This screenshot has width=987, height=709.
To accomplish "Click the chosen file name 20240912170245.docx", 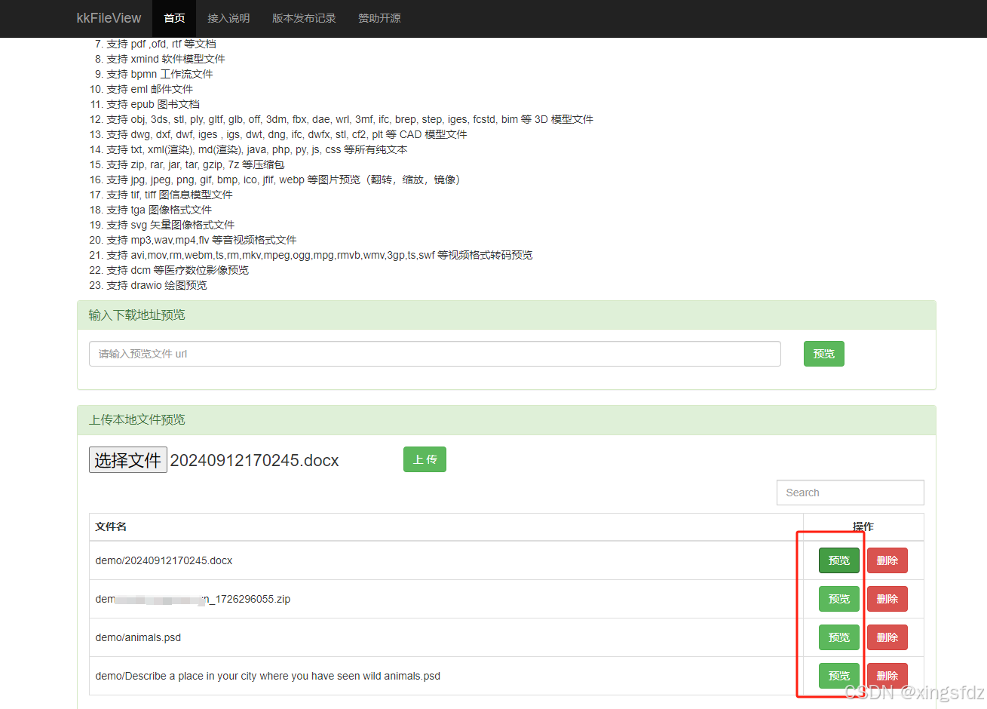I will pyautogui.click(x=254, y=460).
